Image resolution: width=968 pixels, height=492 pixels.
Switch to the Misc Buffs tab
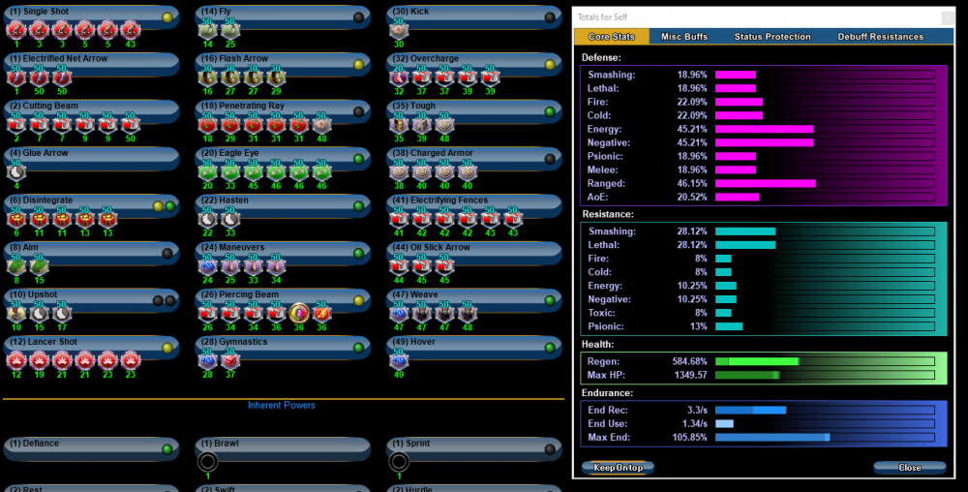point(684,37)
